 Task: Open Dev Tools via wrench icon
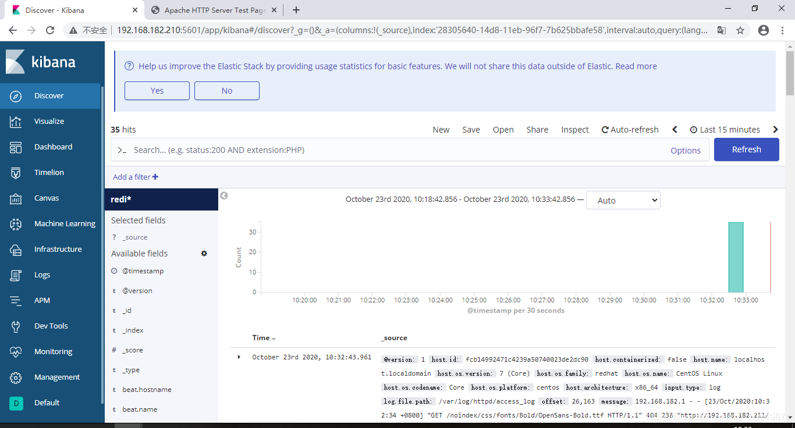[x=16, y=326]
